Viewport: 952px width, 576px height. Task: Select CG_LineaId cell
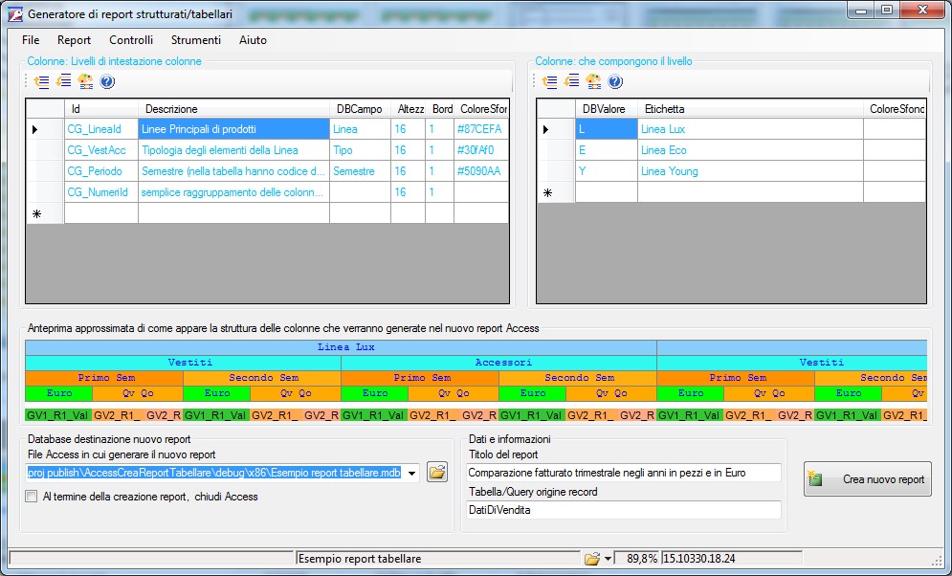(101, 129)
